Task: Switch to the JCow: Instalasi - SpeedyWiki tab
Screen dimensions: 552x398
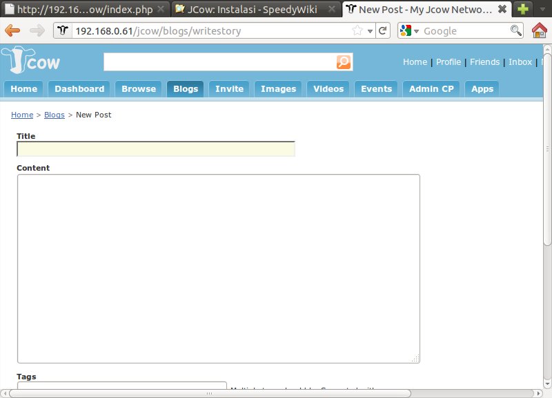Action: (x=251, y=10)
